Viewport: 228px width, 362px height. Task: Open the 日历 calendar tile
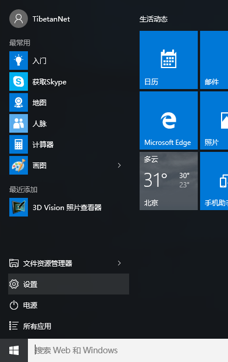coord(169,60)
